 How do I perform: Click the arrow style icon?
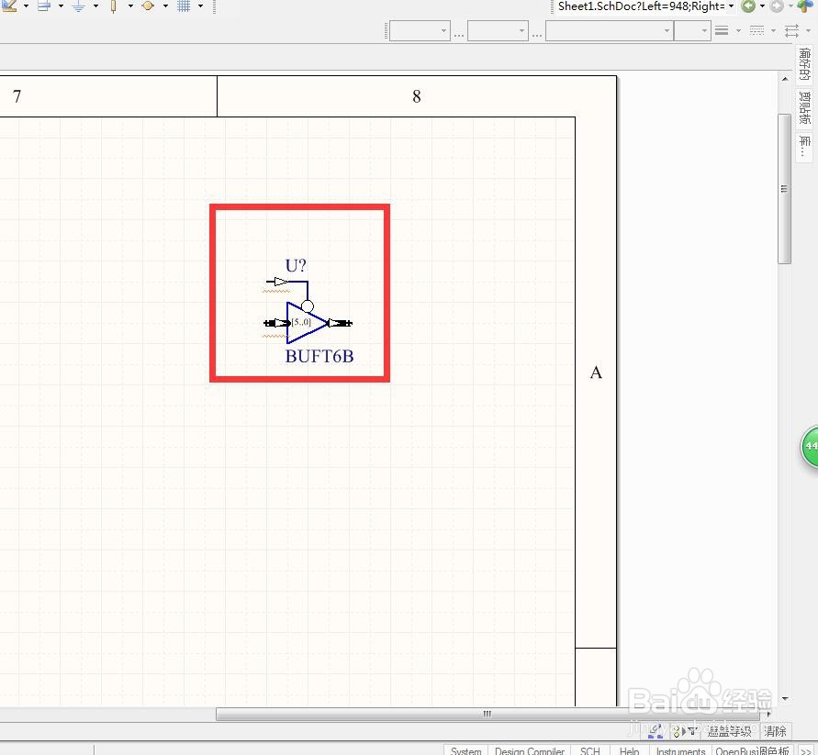tap(792, 30)
